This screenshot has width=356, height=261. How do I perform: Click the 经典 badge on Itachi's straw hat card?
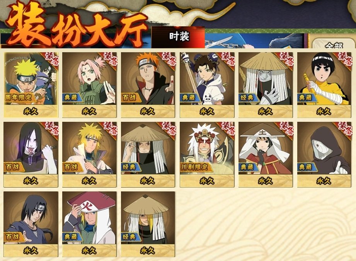[x=130, y=167]
